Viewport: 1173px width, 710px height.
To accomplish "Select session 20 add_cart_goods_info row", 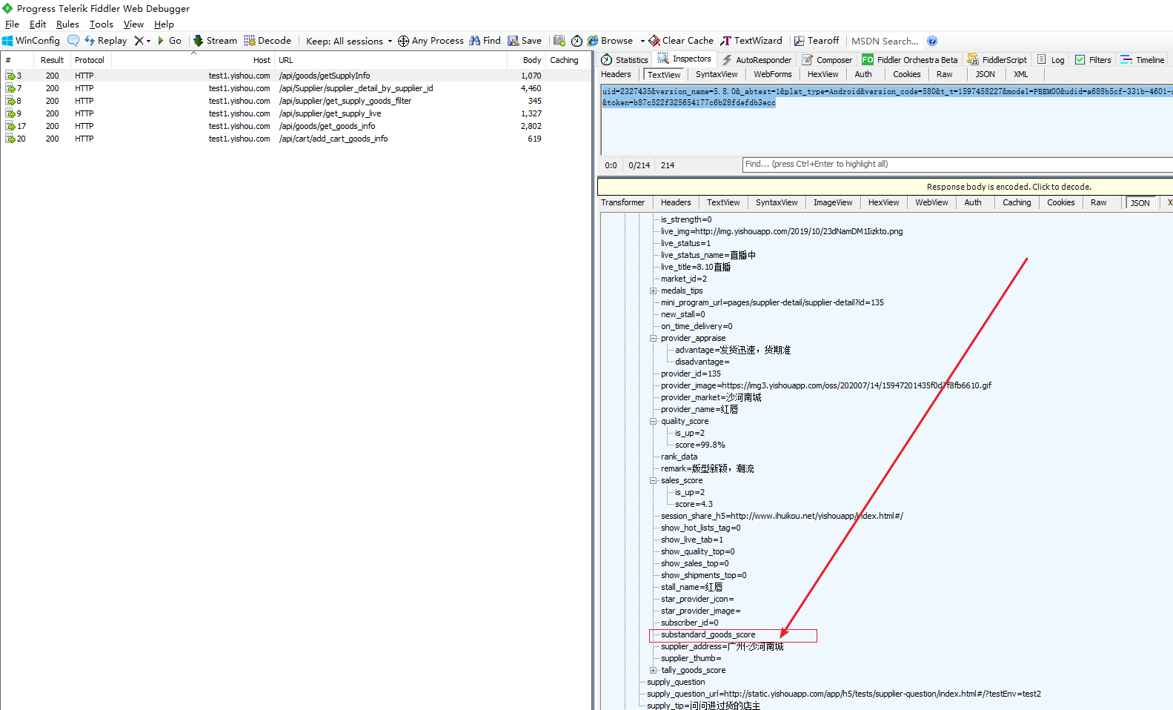I will [x=296, y=139].
